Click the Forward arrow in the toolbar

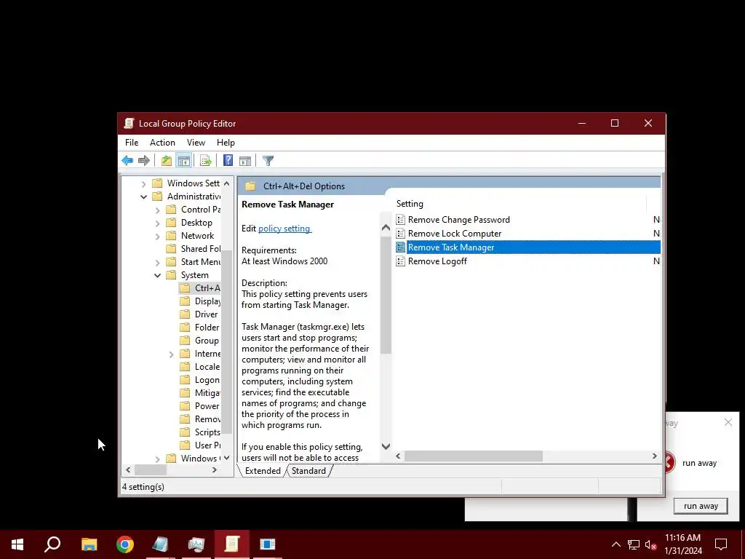pos(144,161)
